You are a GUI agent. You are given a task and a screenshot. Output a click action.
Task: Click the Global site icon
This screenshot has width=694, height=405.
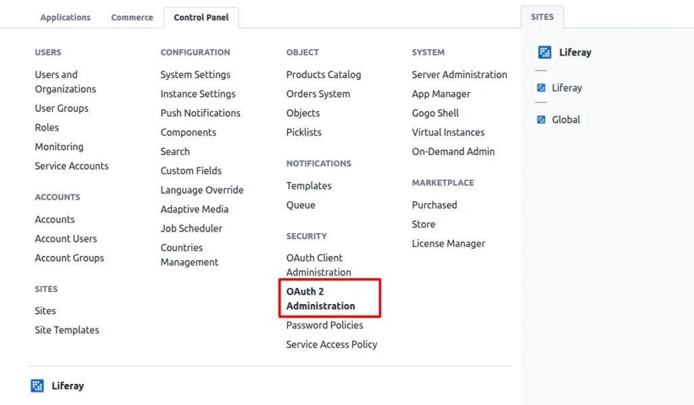[x=541, y=119]
